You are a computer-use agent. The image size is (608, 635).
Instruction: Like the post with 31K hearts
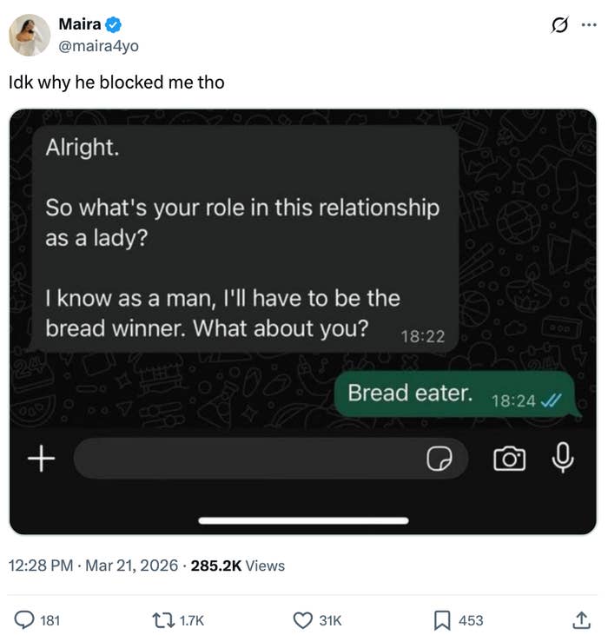[302, 620]
